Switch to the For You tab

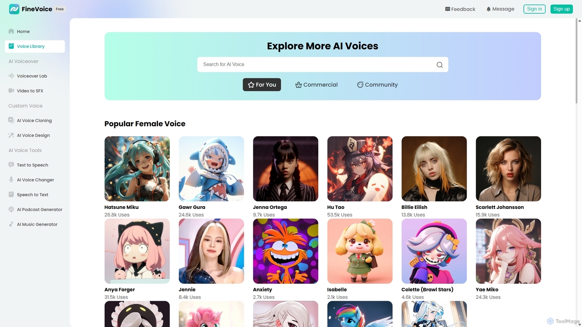coord(262,84)
